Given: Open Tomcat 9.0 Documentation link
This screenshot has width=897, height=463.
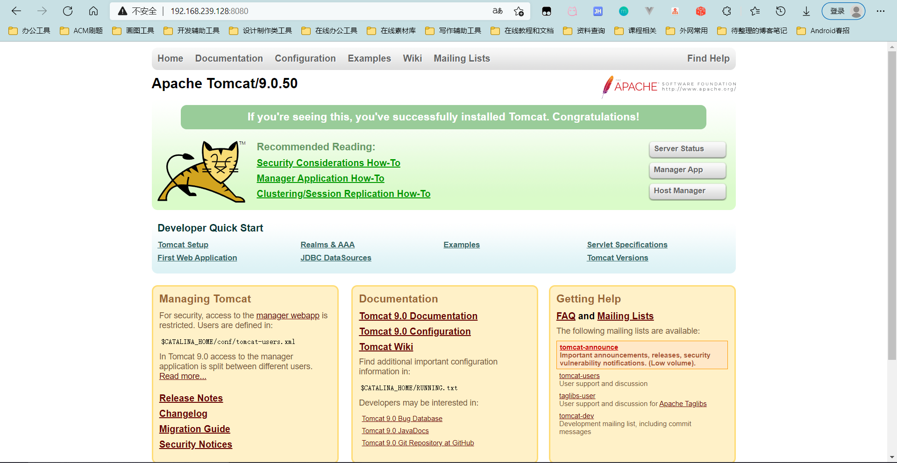Looking at the screenshot, I should [418, 316].
